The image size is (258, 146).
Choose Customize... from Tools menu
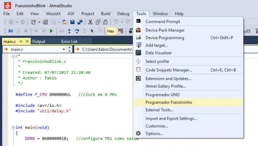pos(188,126)
